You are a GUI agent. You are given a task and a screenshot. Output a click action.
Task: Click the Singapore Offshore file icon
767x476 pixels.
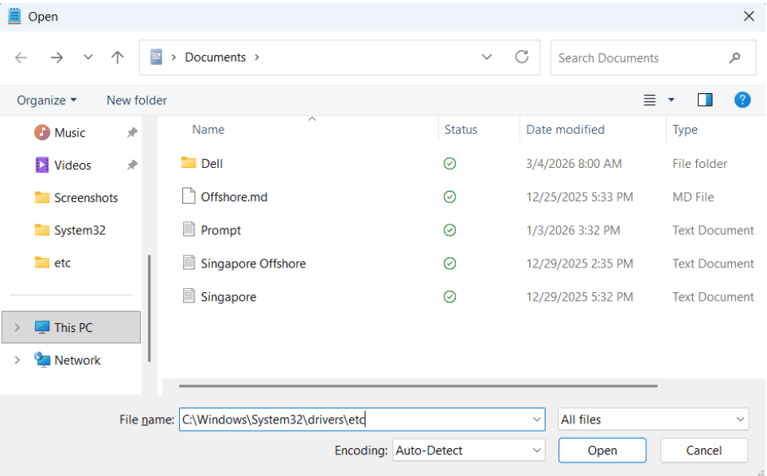click(x=189, y=263)
